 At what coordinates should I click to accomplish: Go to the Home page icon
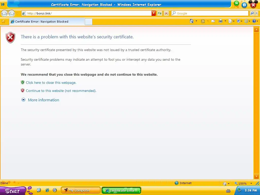192,21
